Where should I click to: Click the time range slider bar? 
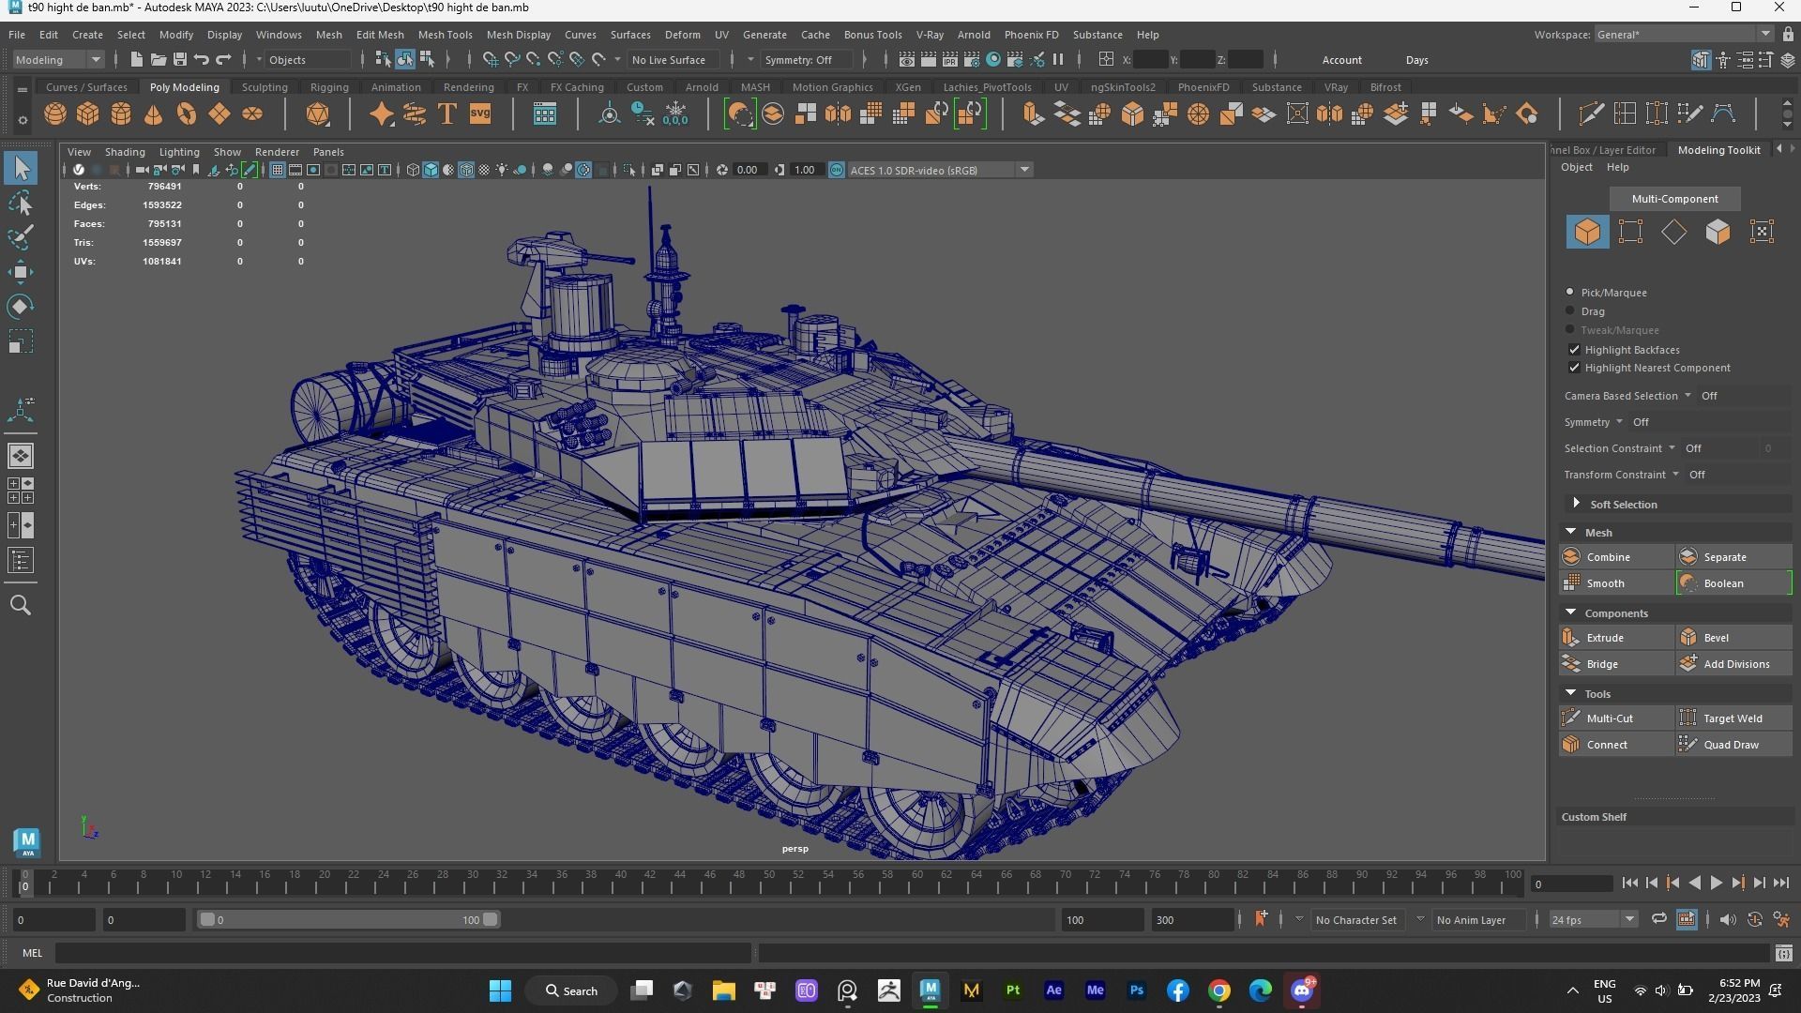349,920
